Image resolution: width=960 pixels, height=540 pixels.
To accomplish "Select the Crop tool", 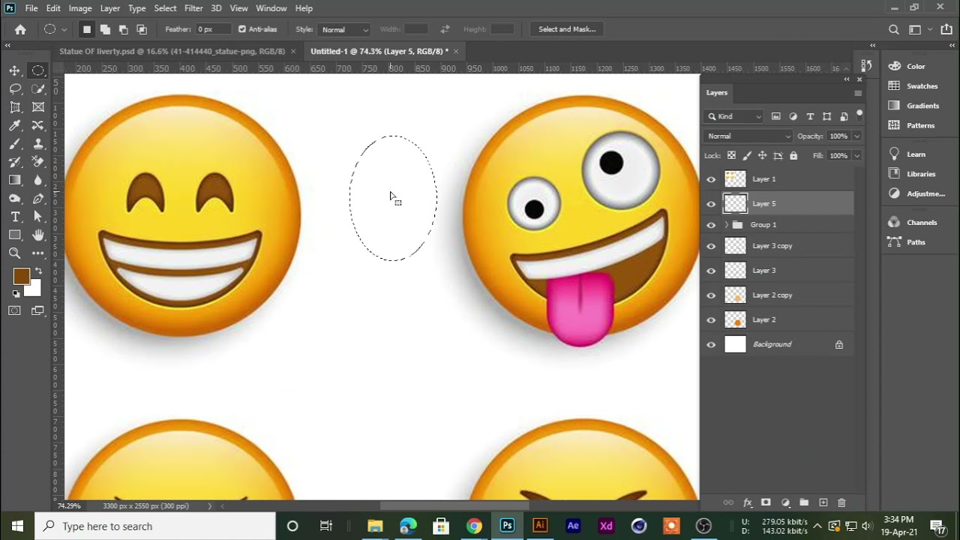I will point(15,107).
